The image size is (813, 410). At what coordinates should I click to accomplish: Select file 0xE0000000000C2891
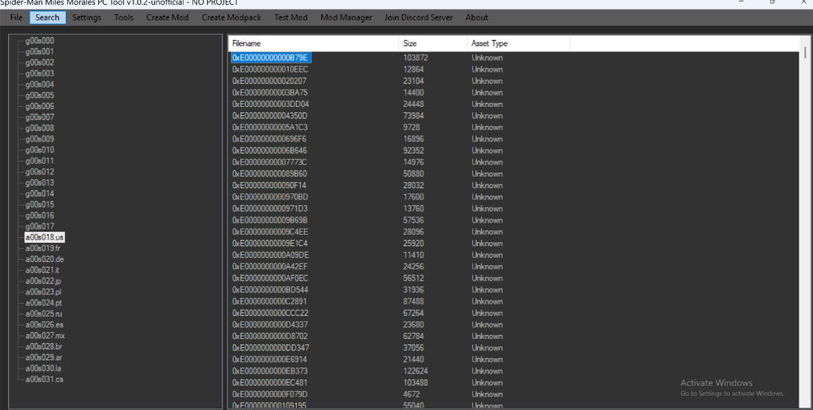pos(270,302)
